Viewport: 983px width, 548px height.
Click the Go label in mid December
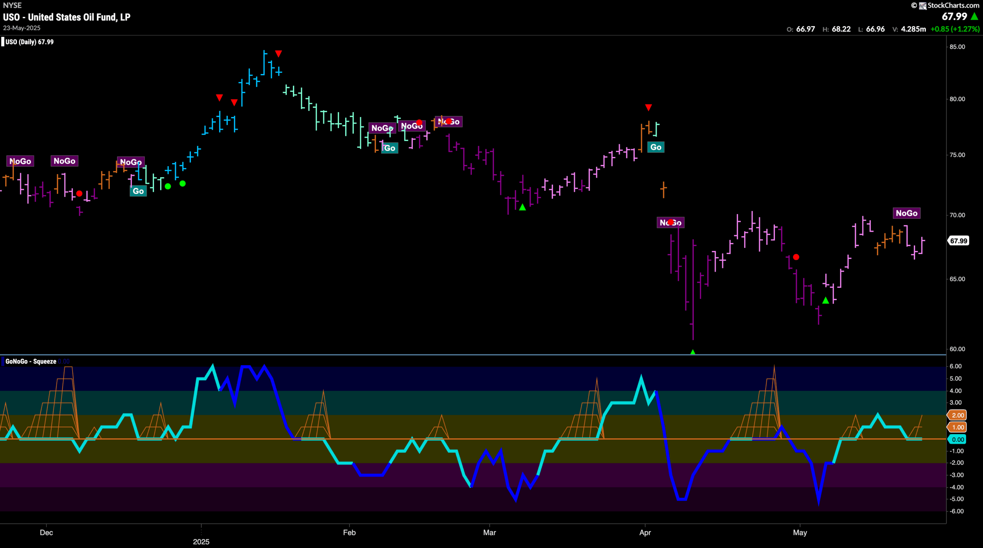coord(138,191)
